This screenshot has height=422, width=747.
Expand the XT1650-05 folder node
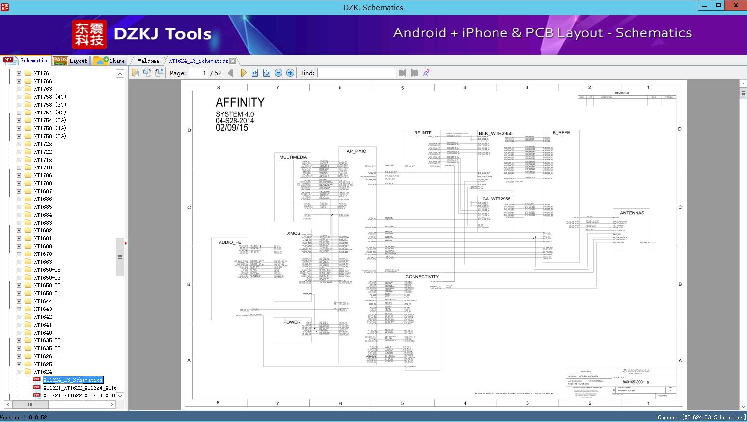(19, 270)
